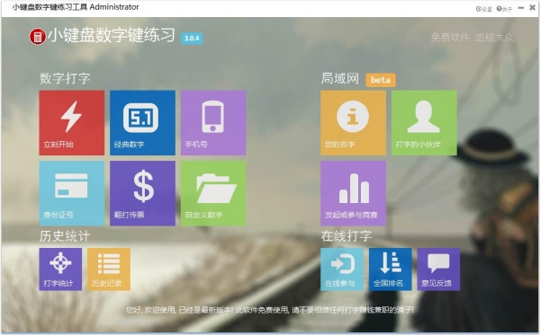Click the orange beta badge
This screenshot has height=335, width=540.
point(381,80)
